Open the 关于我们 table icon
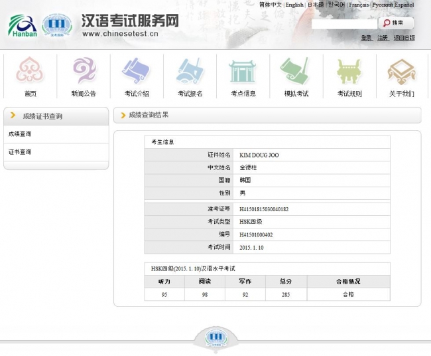431x356 pixels. click(x=402, y=72)
